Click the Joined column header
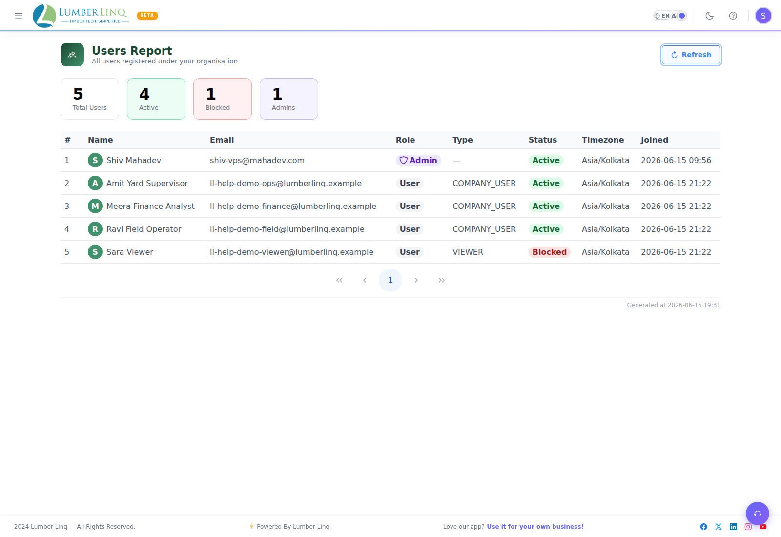The width and height of the screenshot is (781, 537). (x=655, y=140)
